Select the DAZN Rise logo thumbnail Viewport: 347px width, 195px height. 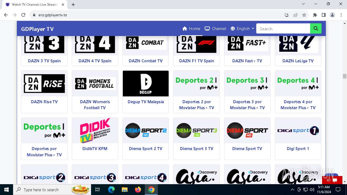44,84
